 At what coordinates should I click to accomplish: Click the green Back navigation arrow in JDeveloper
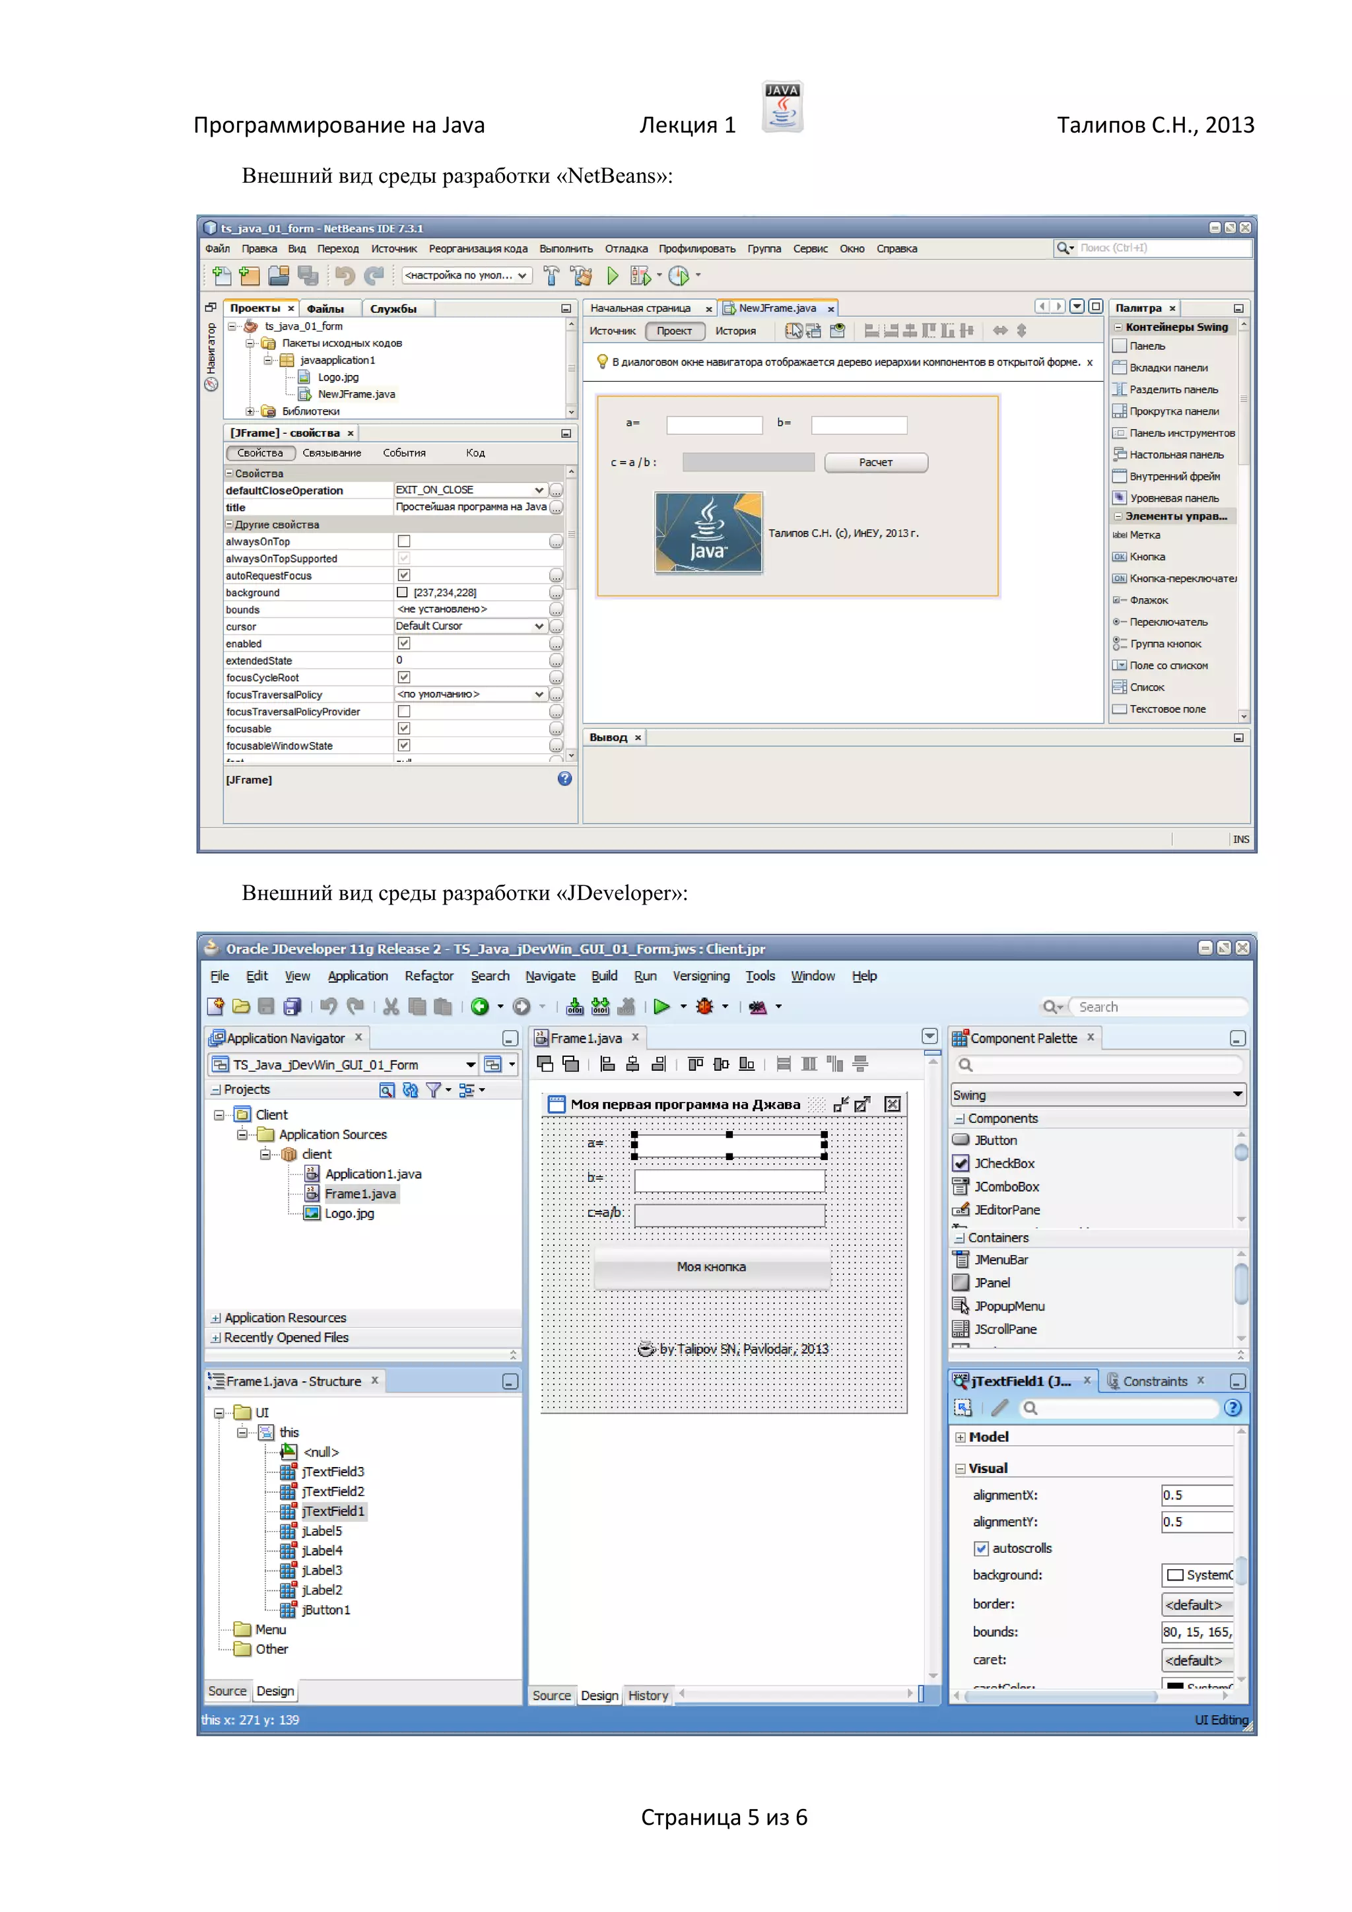(x=481, y=1006)
